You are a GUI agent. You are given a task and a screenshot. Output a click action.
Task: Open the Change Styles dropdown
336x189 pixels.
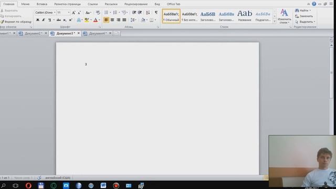[284, 16]
